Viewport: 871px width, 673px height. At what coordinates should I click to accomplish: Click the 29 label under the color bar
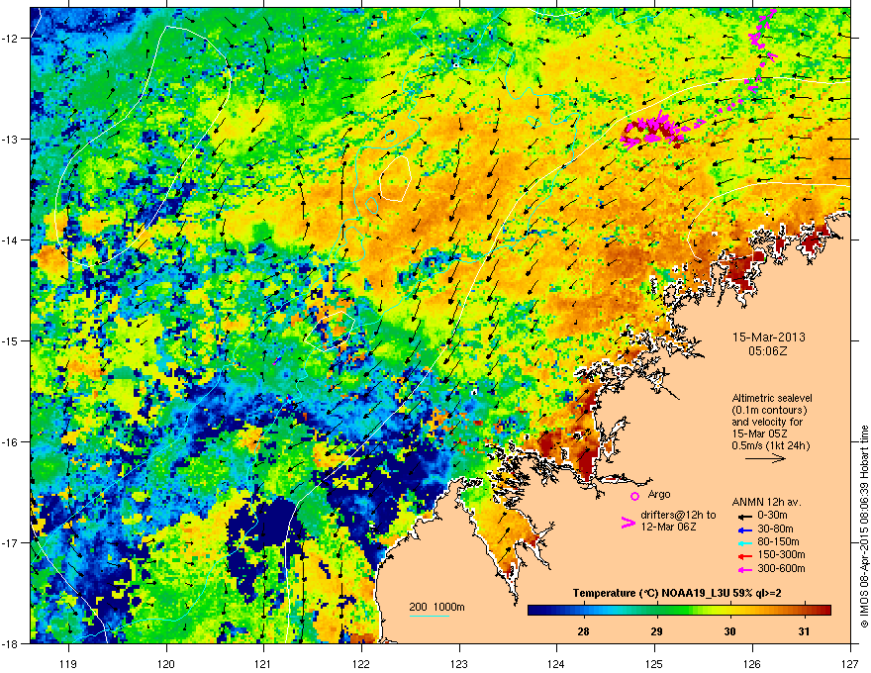(656, 631)
